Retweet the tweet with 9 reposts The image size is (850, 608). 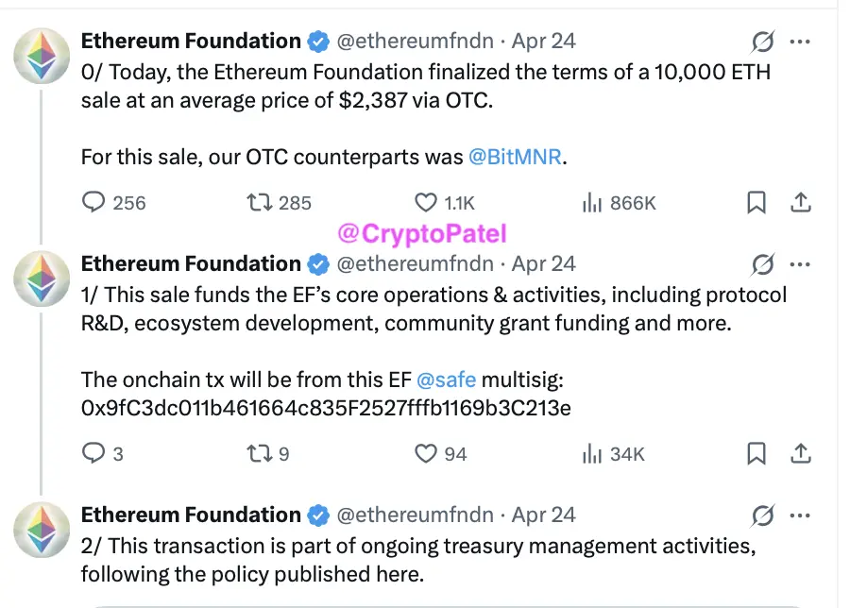[x=256, y=454]
